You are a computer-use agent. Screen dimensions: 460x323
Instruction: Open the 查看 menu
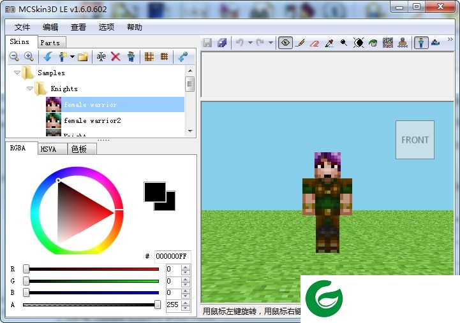(78, 27)
